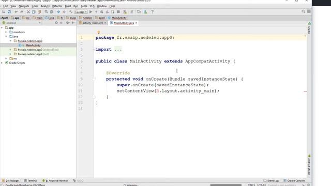Click the Cut scissors icon
Viewport: 331px width, 186px height.
(x=28, y=12)
